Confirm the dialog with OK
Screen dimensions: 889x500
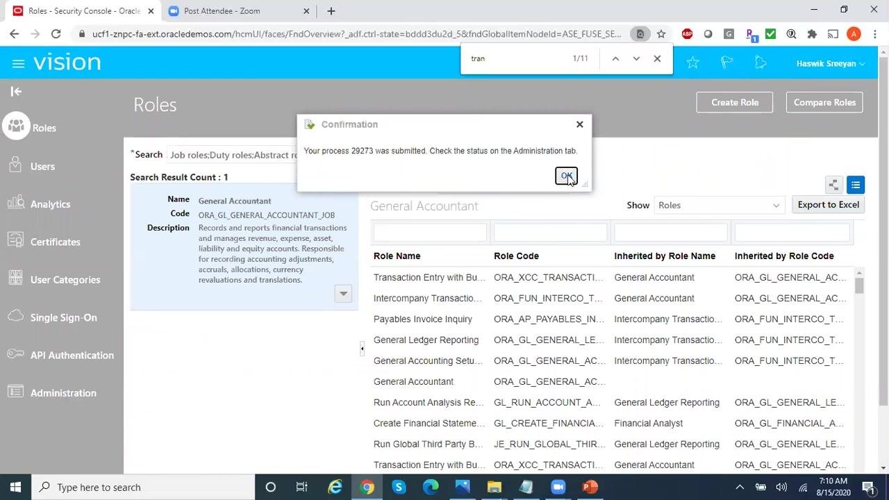tap(566, 176)
